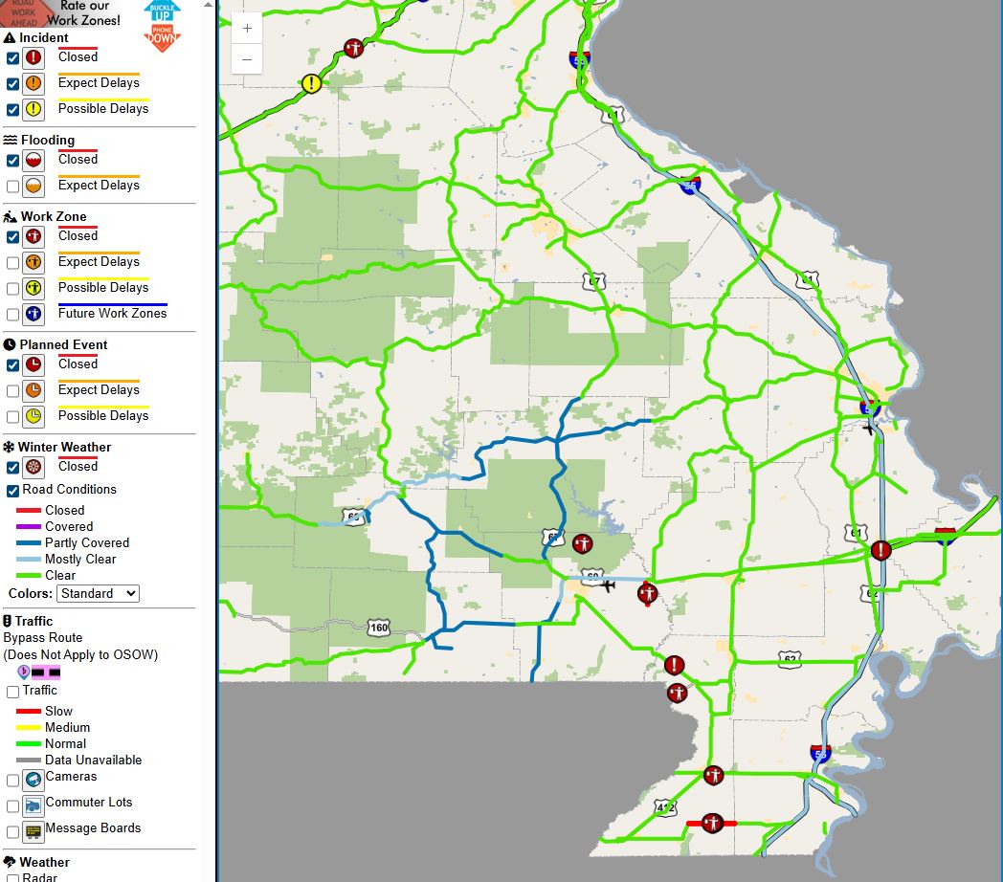Click the blue Future Work Zones icon
This screenshot has width=1003, height=882.
(x=33, y=314)
